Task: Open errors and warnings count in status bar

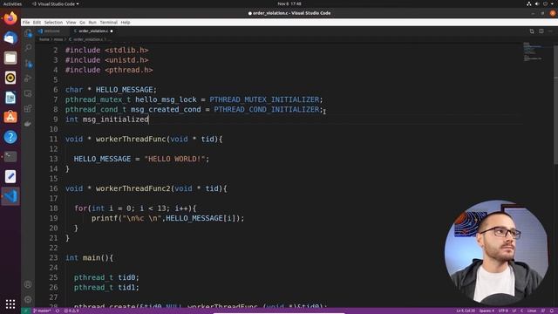Action: coord(71,311)
